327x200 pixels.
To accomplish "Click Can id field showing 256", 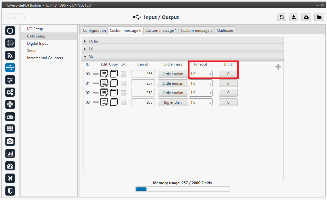I will [143, 74].
